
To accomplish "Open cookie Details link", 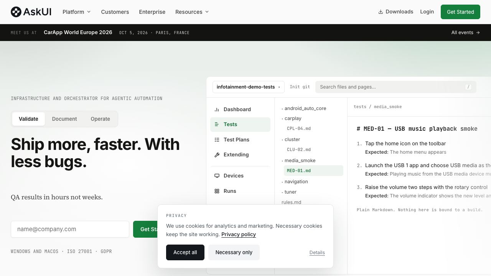I will (x=317, y=253).
